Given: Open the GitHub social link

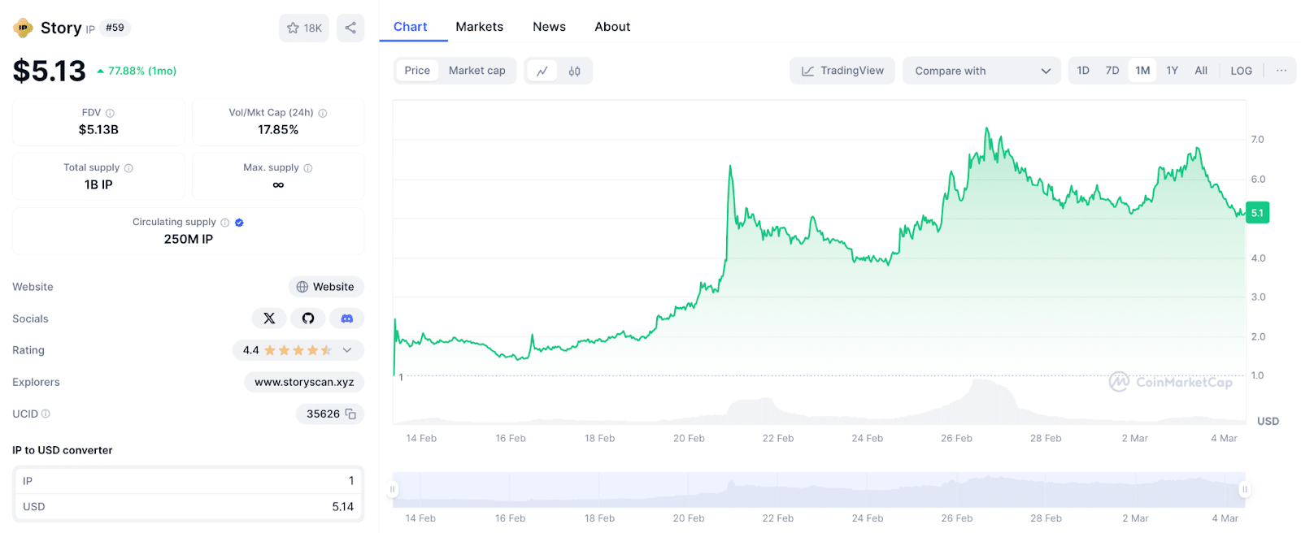Looking at the screenshot, I should tap(308, 318).
